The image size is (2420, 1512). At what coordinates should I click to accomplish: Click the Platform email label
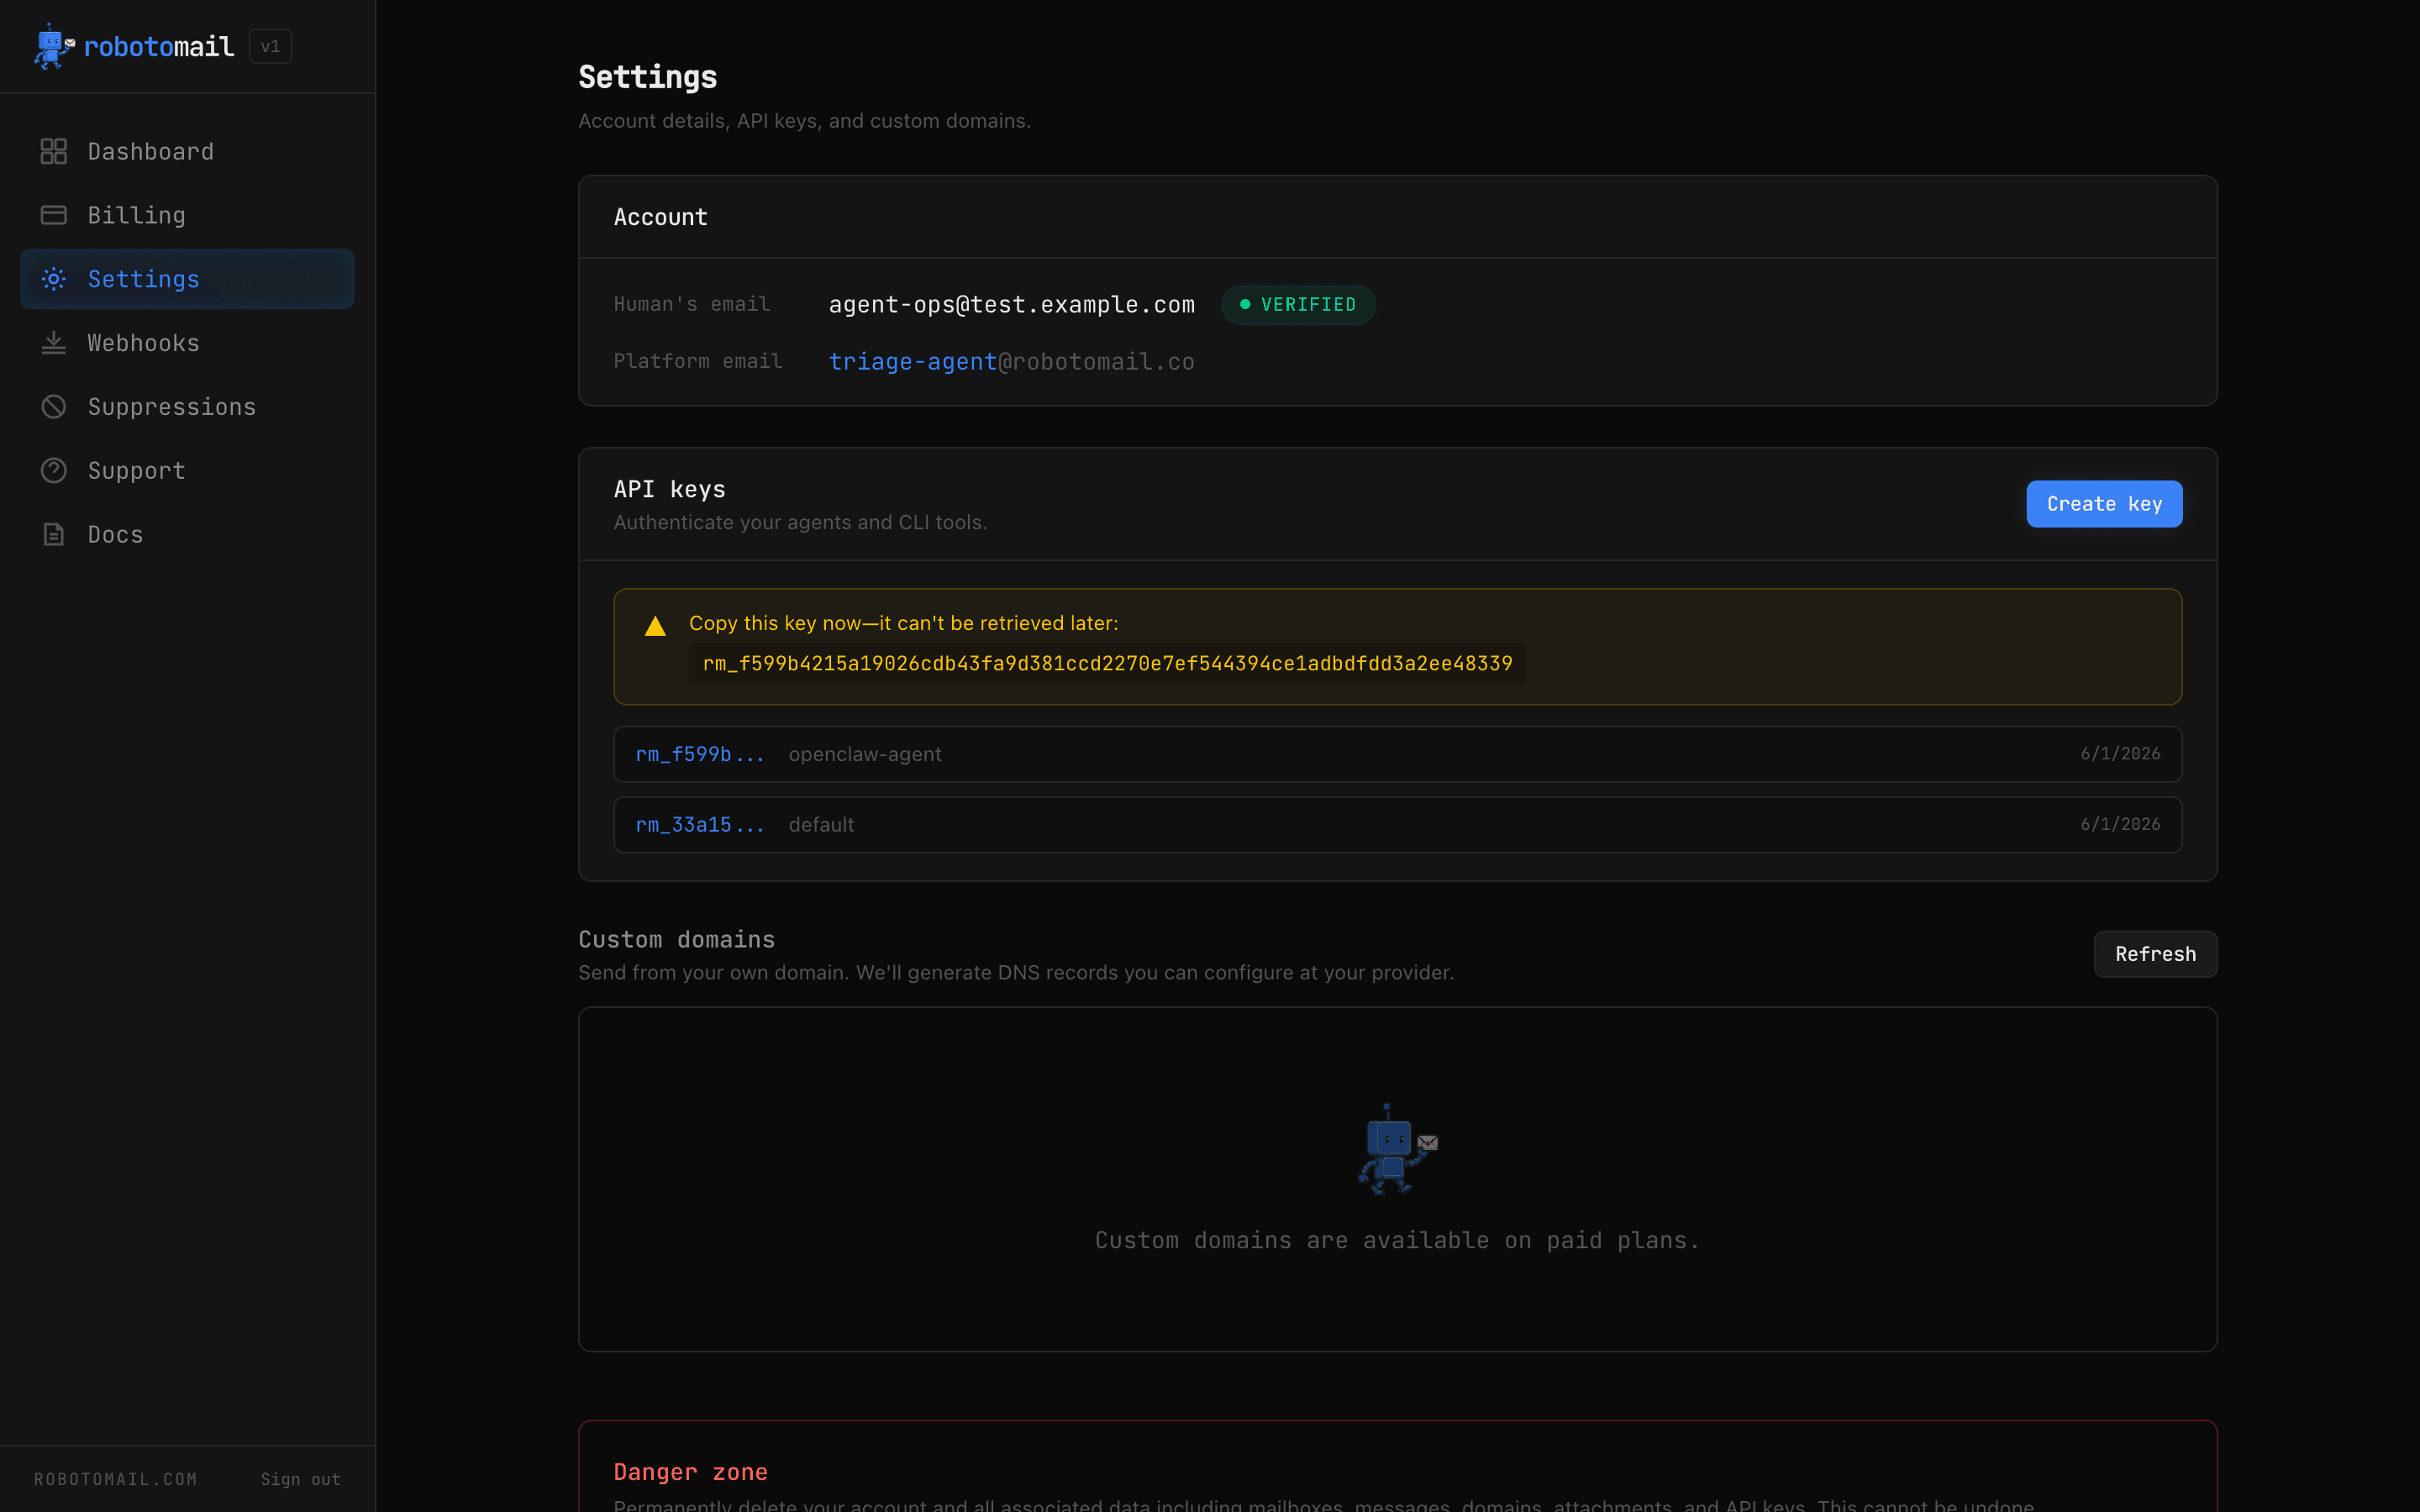698,361
